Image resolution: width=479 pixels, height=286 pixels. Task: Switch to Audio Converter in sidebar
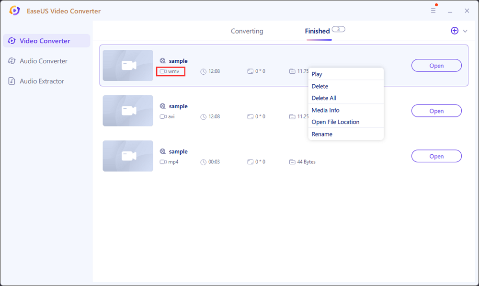[44, 61]
